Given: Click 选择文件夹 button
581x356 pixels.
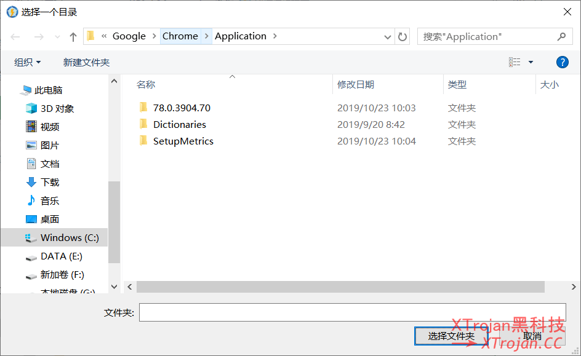Looking at the screenshot, I should click(451, 336).
